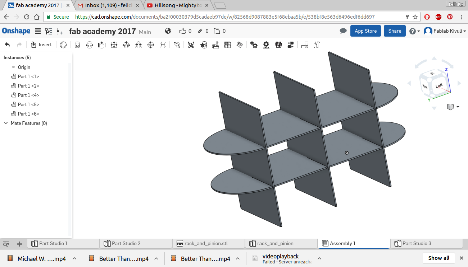Click the Onshape logo
The image size is (468, 267).
(x=16, y=31)
